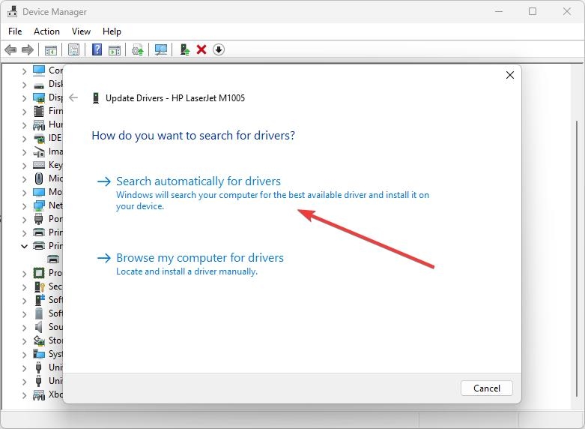Click the Update device driver green icon

coord(185,49)
